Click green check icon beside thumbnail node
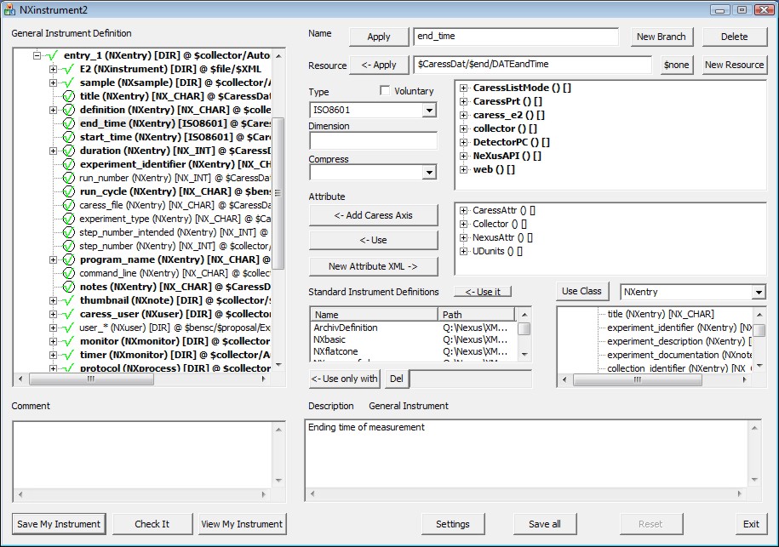This screenshot has height=547, width=779. 69,301
